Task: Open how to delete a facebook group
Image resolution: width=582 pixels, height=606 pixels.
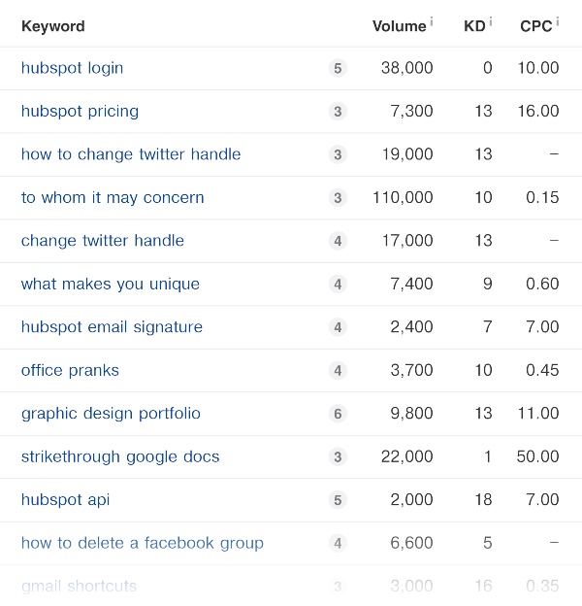Action: (142, 543)
